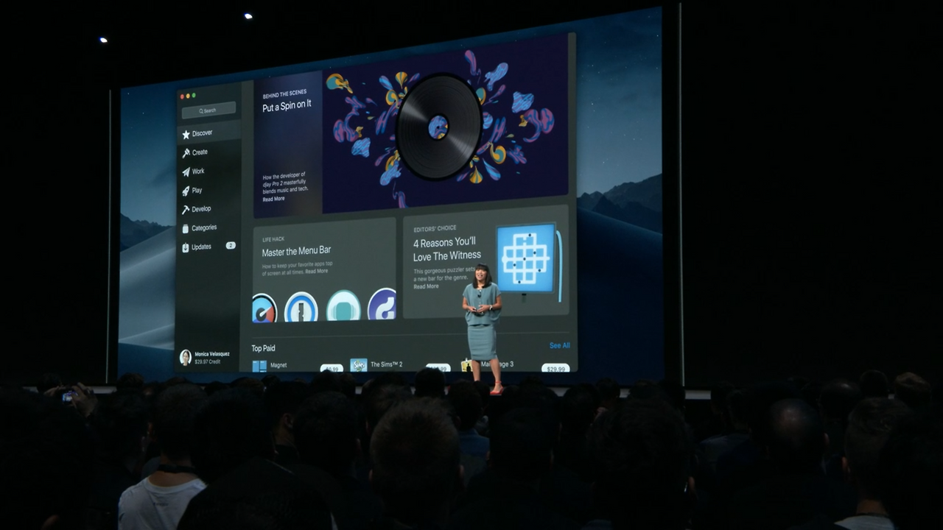Select the speedometer gauge app icon

click(264, 308)
